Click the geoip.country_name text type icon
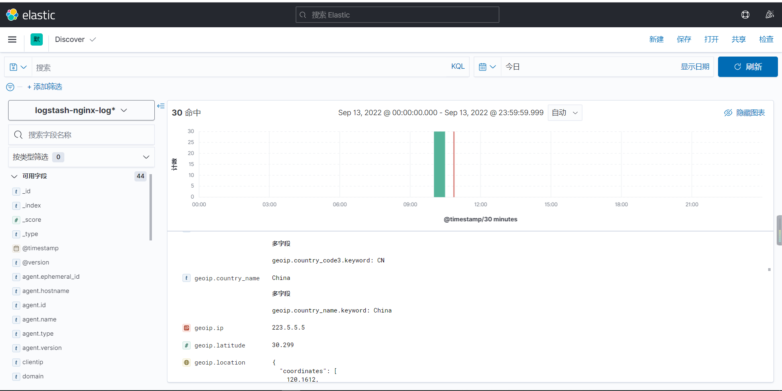Viewport: 782px width, 391px height. tap(187, 278)
